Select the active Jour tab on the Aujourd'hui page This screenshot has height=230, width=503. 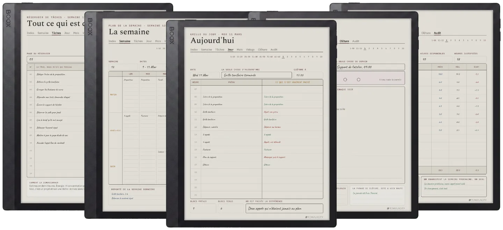pyautogui.click(x=231, y=50)
